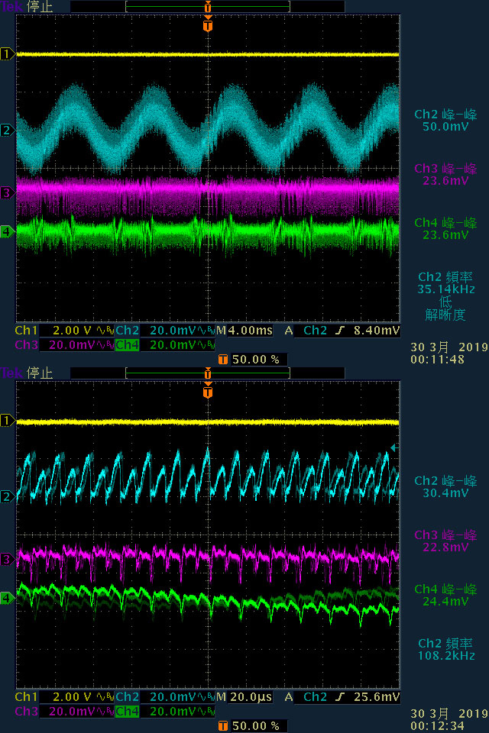Click the channel 4 ground marker in upper capture
This screenshot has width=489, height=733.
7,231
